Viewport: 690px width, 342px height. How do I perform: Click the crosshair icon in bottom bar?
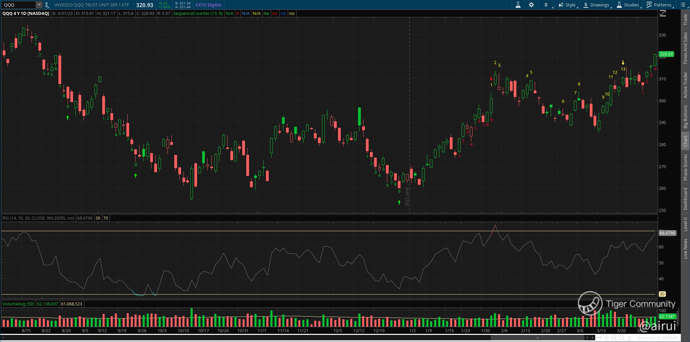tap(606, 338)
